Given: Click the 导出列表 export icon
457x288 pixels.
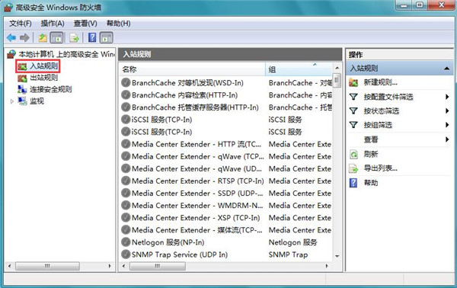Looking at the screenshot, I should (x=353, y=168).
